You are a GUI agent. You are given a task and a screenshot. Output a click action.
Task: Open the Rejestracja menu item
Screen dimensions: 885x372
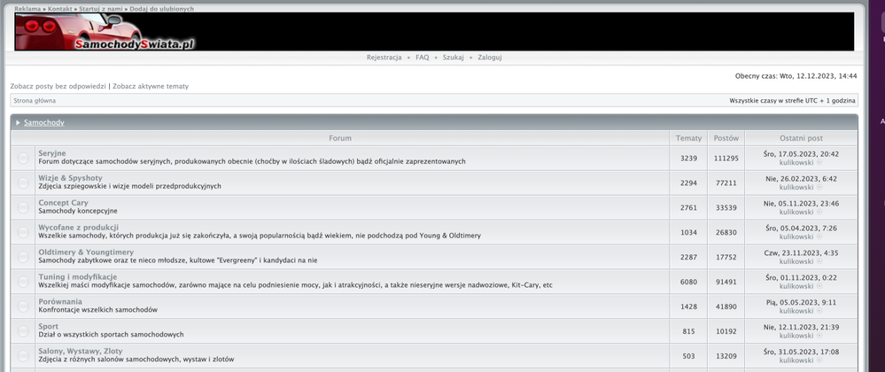click(x=384, y=58)
